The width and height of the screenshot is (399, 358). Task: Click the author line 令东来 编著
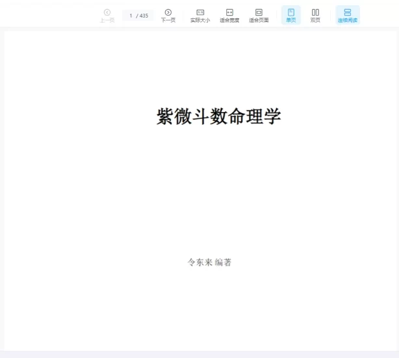[x=209, y=262]
